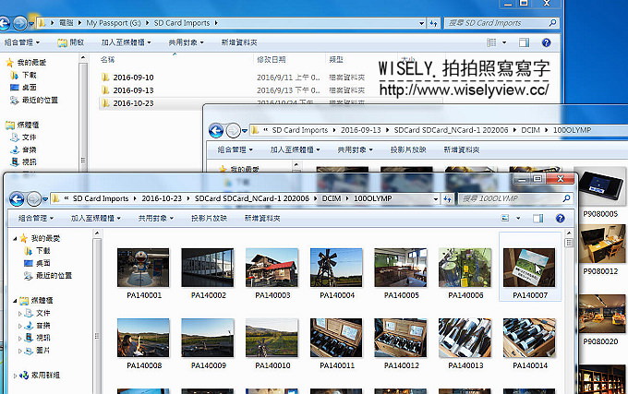This screenshot has width=628, height=394.
Task: Select the PA140011 wine box photo
Action: pos(336,338)
